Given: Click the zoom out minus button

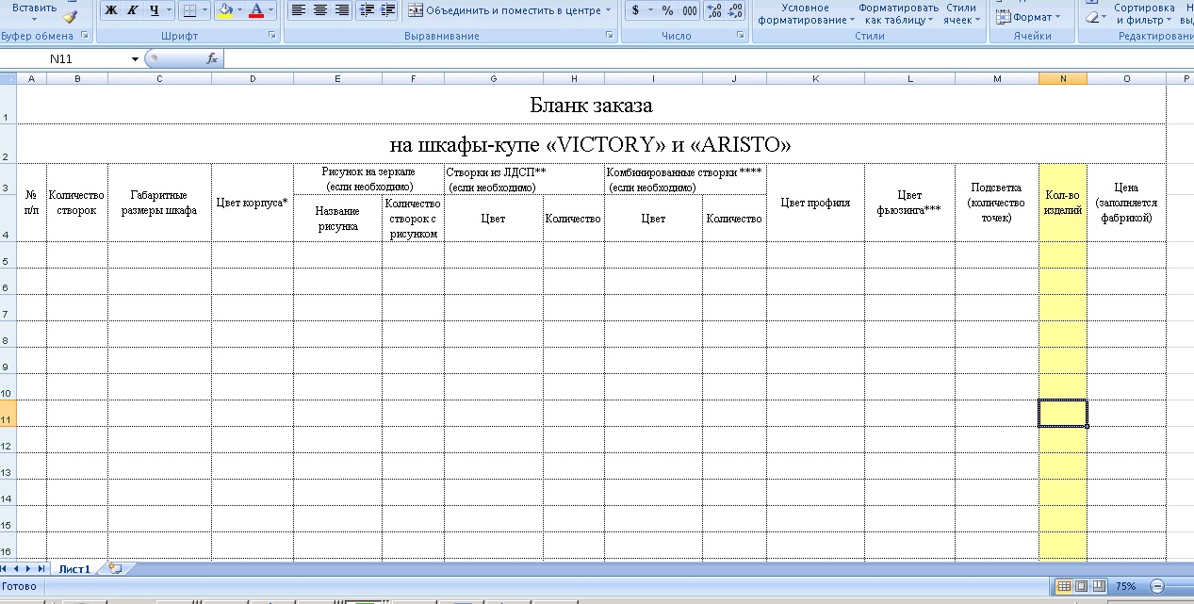Looking at the screenshot, I should (x=1157, y=586).
